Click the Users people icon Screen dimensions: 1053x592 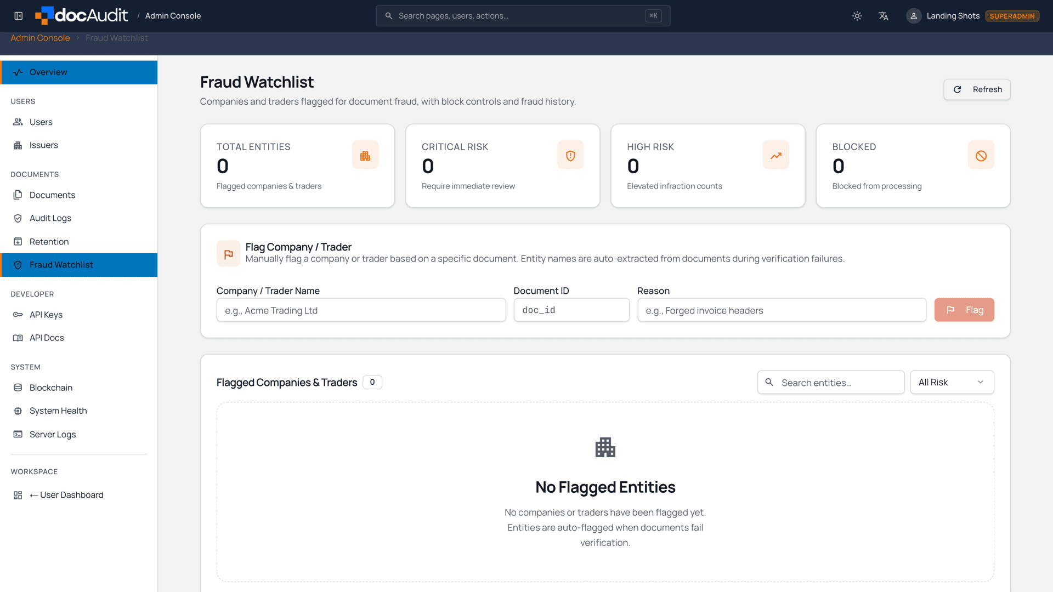(18, 122)
